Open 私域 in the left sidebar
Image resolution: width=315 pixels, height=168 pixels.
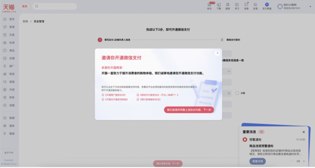click(9, 43)
